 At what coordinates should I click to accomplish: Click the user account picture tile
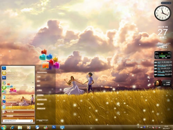tap(45, 65)
